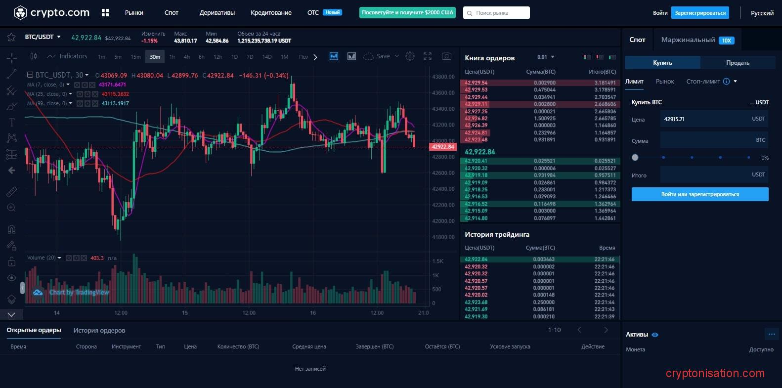782x388 pixels.
Task: Toggle the assets balance visibility eye
Action: (655, 335)
